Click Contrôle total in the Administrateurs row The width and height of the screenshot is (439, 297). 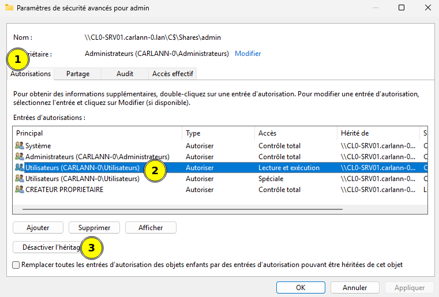click(279, 156)
